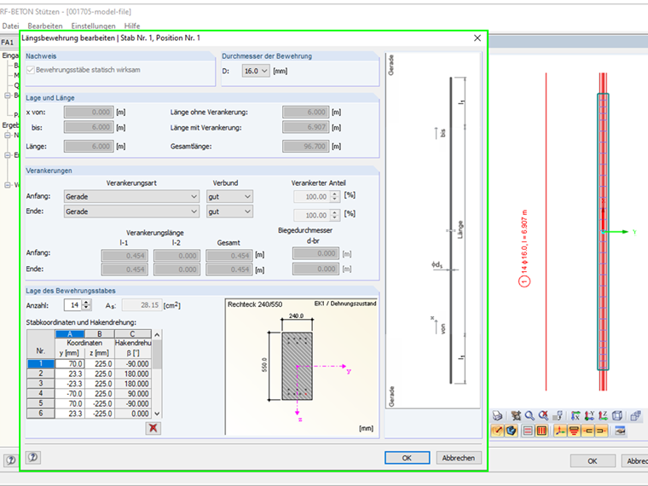Select row number 3 in the table
Image resolution: width=648 pixels, height=486 pixels.
pyautogui.click(x=41, y=384)
